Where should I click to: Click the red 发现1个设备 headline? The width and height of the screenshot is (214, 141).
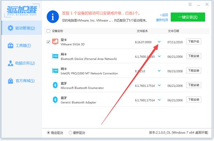[x=101, y=13]
